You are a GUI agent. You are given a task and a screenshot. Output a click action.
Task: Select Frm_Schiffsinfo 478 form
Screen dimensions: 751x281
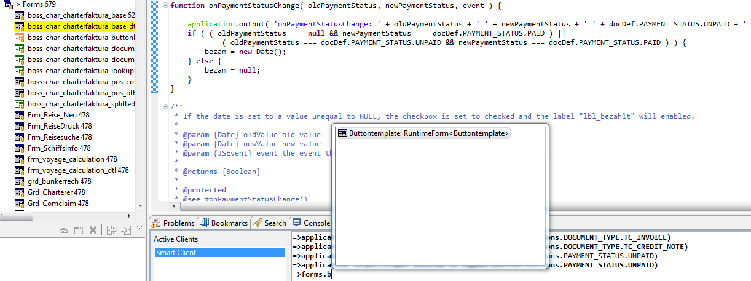click(x=59, y=148)
